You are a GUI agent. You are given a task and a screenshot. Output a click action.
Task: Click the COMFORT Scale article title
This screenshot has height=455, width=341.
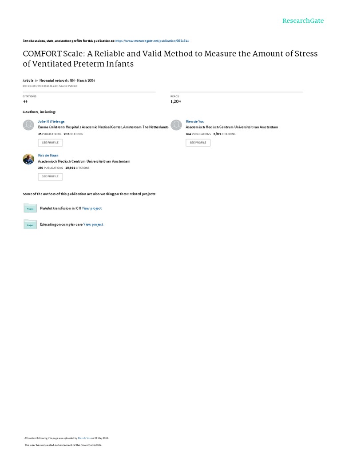point(170,59)
